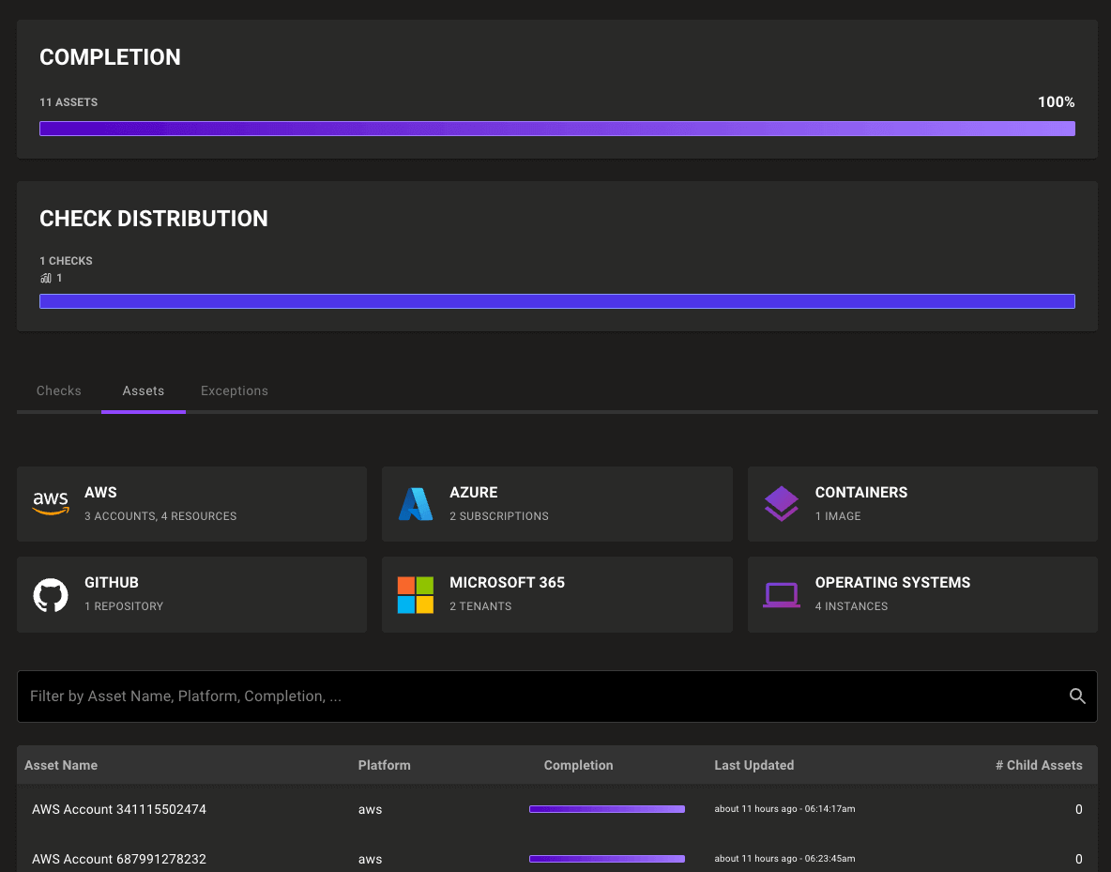Select the Operating Systems laptop icon

[781, 593]
